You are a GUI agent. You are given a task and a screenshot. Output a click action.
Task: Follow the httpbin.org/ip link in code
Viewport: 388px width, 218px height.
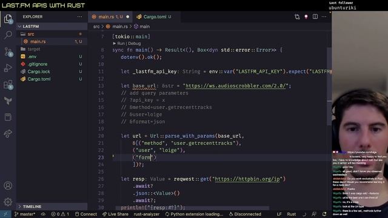pos(247,179)
